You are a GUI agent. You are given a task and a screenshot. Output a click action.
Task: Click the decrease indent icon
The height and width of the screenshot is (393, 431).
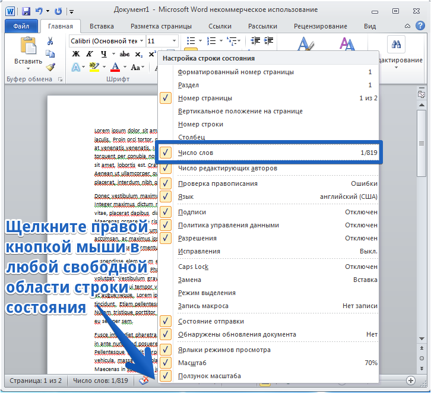[x=255, y=41]
